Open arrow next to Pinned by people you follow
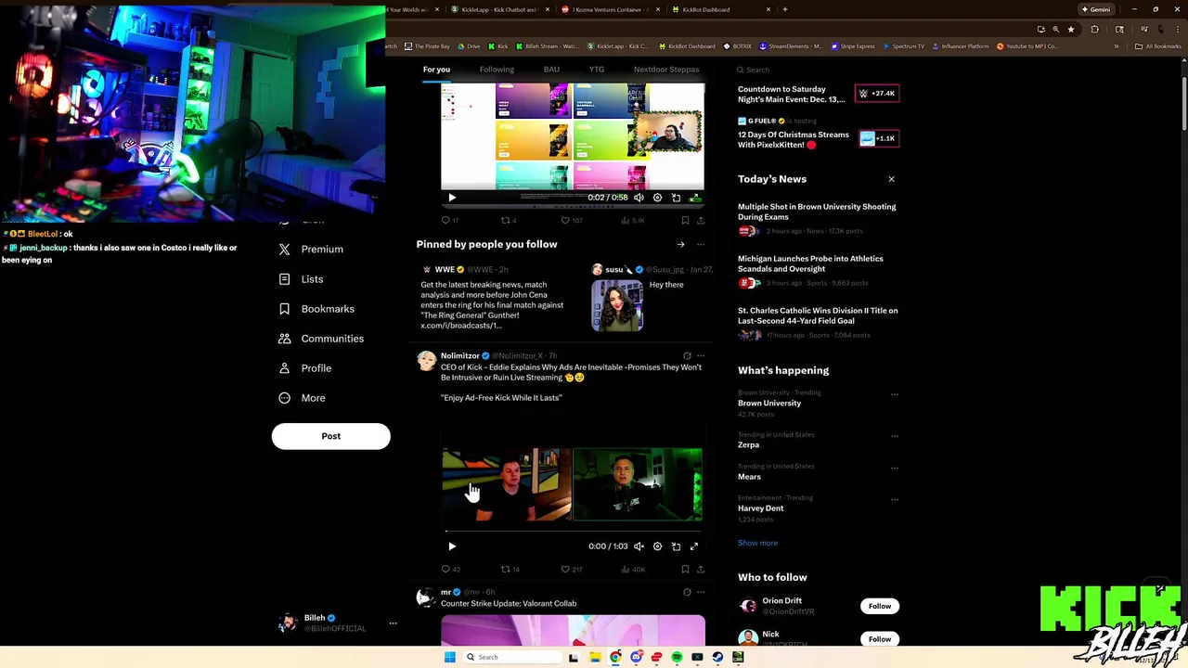 [680, 245]
